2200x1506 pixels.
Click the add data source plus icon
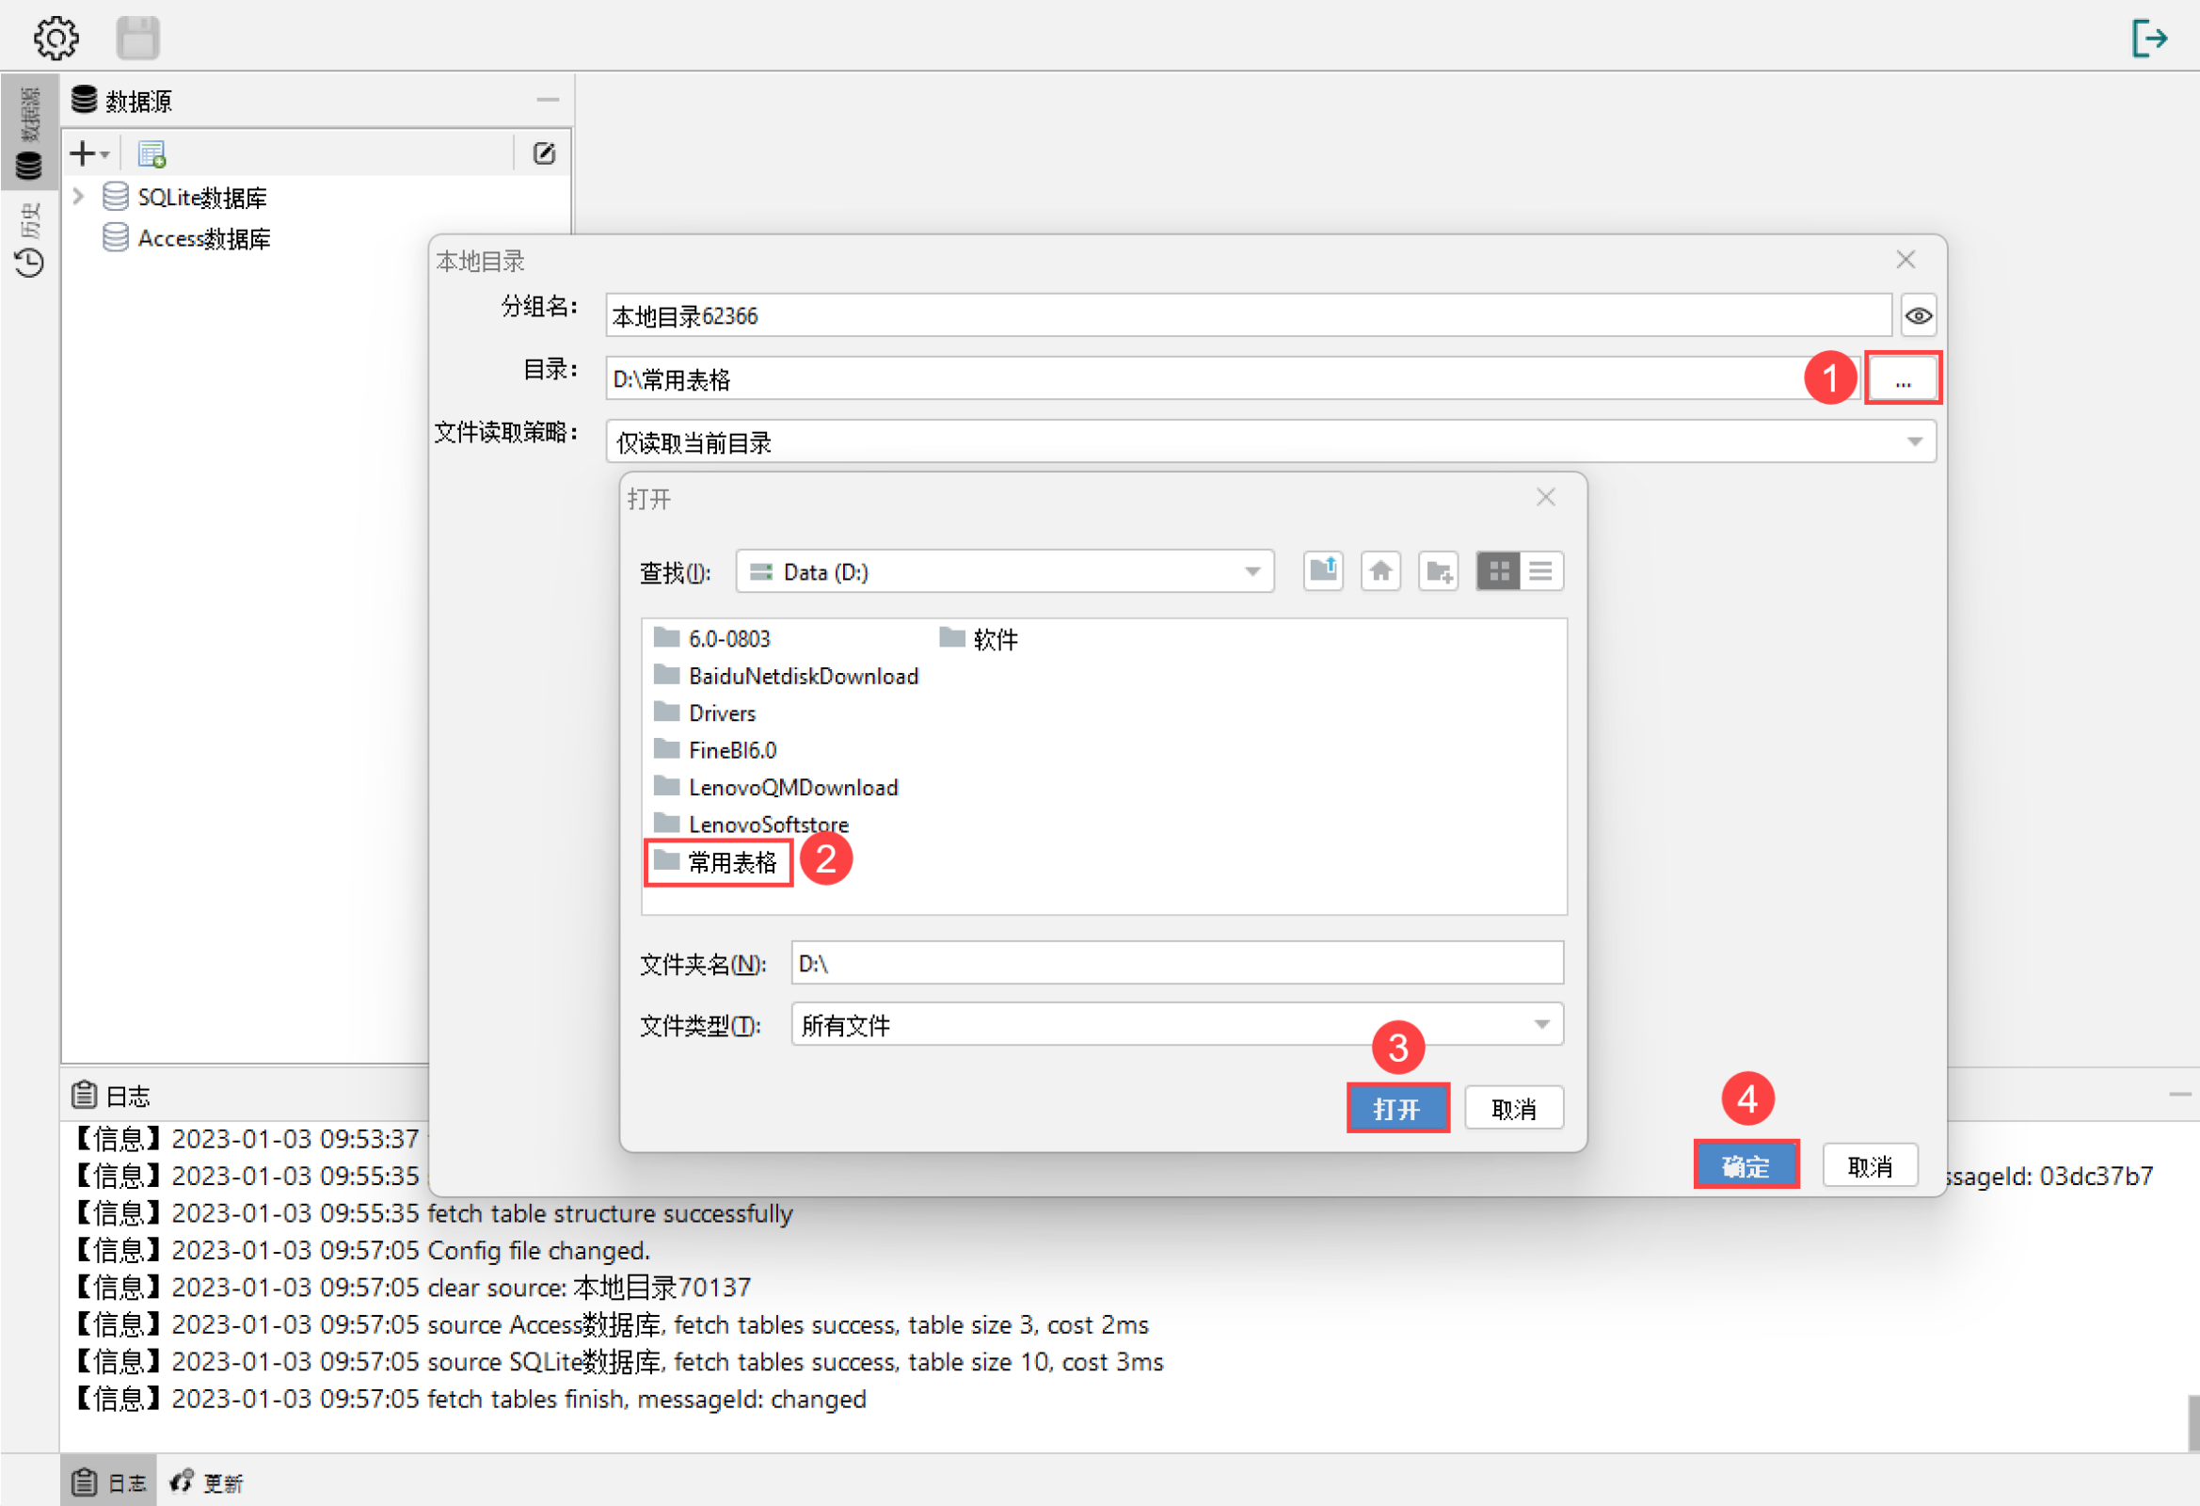pyautogui.click(x=85, y=152)
